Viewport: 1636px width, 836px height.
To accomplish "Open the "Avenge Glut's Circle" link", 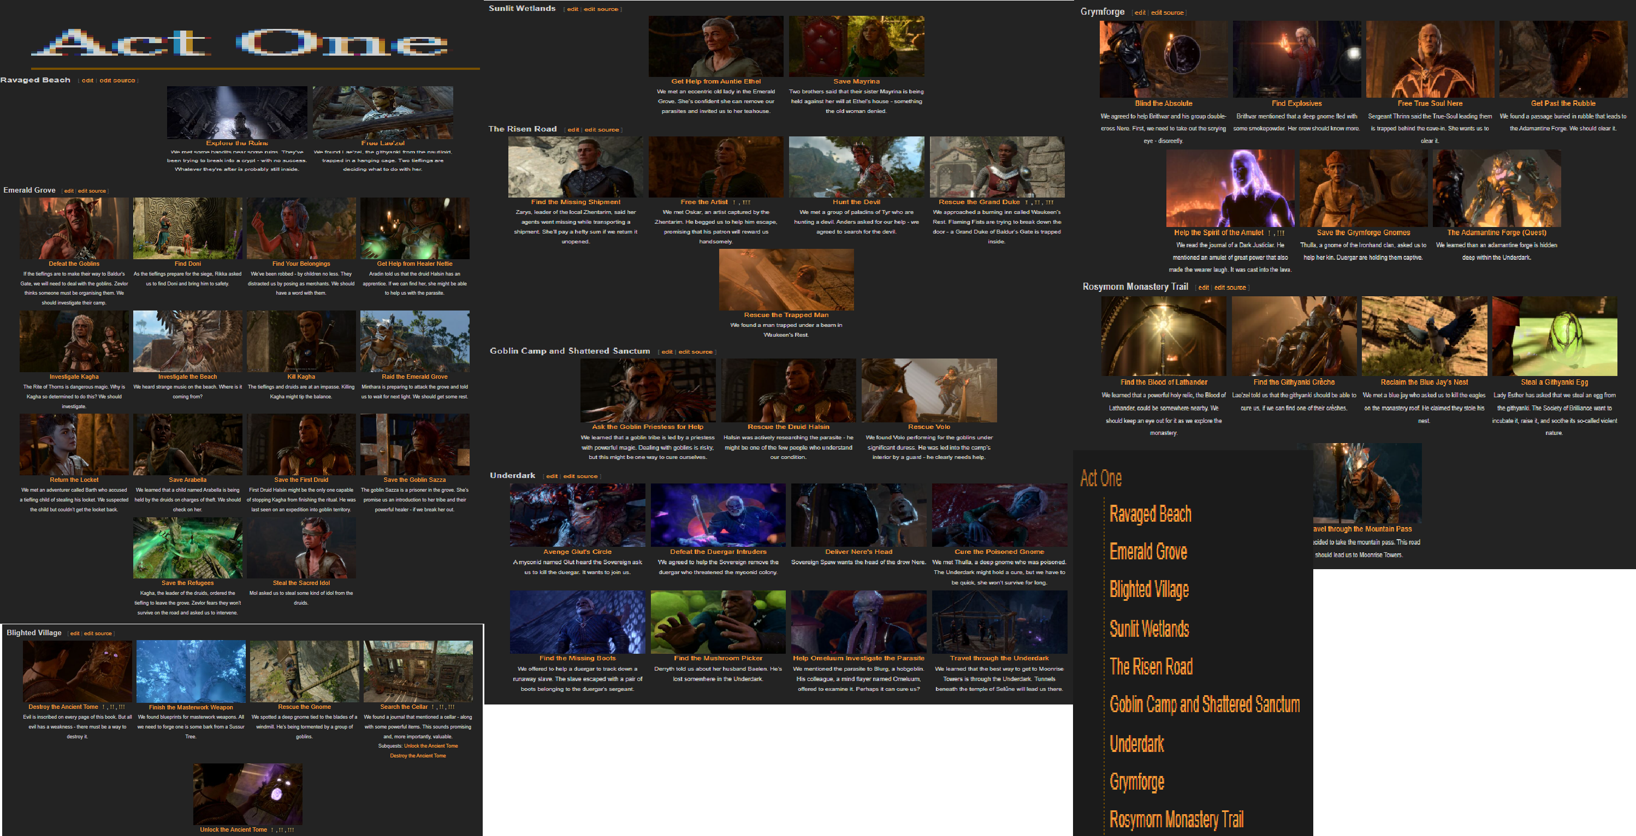I will pos(577,552).
